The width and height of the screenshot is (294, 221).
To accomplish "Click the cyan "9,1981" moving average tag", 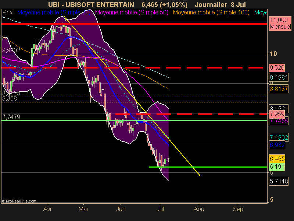I will [279, 77].
